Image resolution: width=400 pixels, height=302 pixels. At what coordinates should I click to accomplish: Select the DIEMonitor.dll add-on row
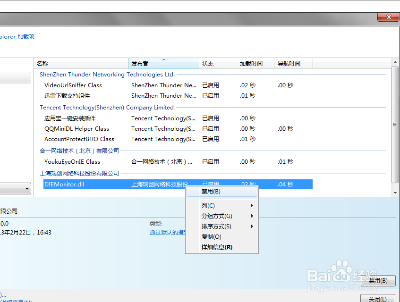pos(178,184)
